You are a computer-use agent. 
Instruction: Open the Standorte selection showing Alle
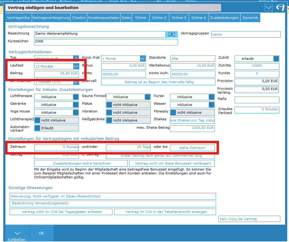193,59
